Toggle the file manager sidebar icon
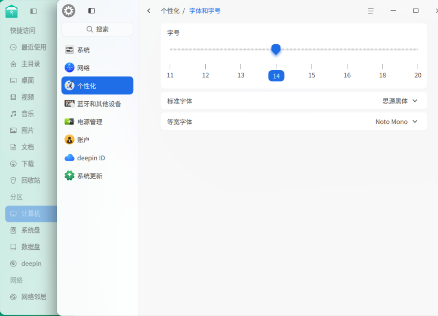Viewport: 438px width, 316px height. coord(33,11)
